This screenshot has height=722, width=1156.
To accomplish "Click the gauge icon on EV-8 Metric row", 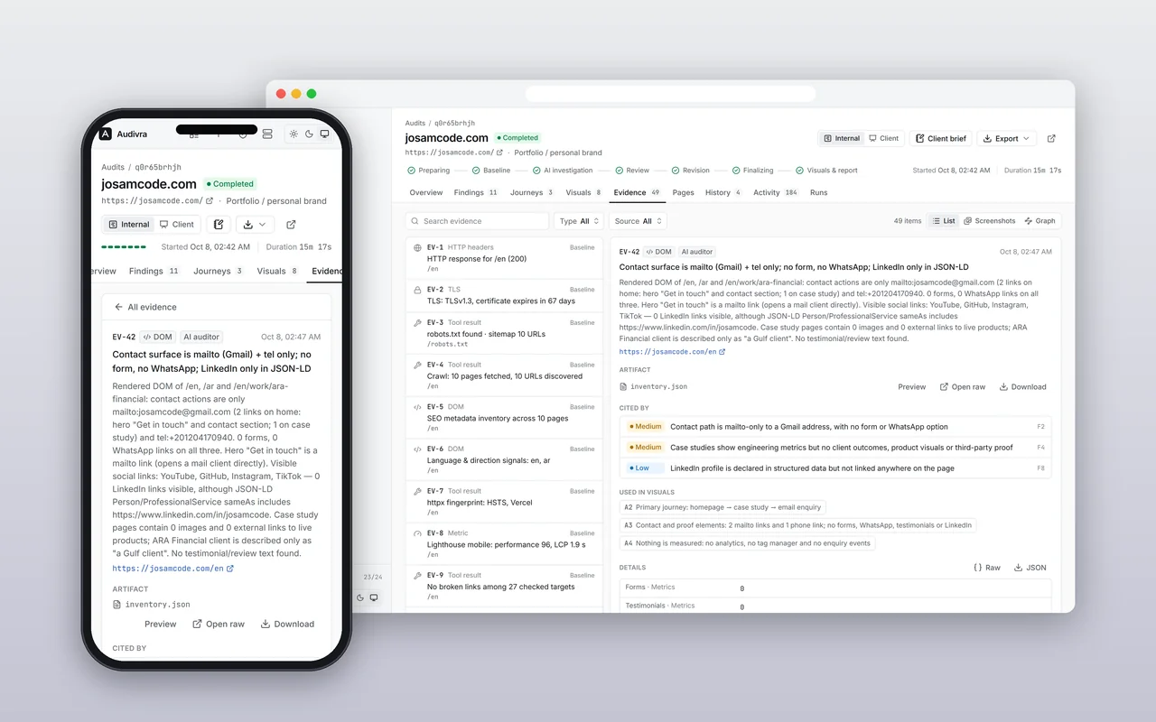I will [417, 533].
